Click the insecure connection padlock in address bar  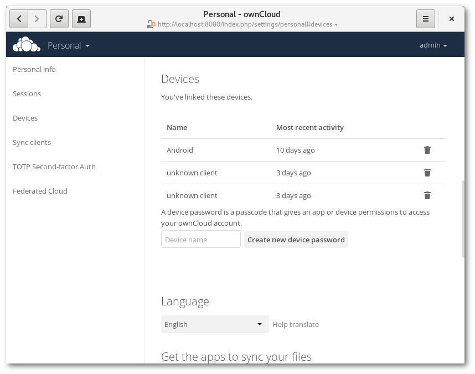pyautogui.click(x=151, y=24)
